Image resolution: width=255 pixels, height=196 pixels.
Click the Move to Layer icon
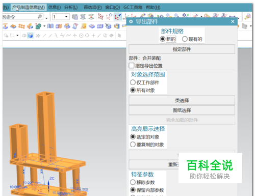coord(83,17)
